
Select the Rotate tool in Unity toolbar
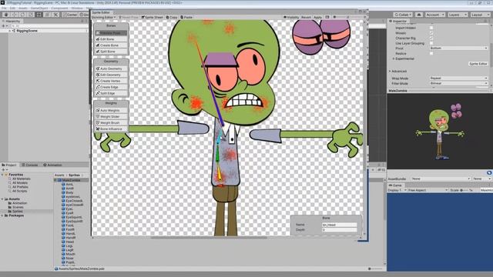22,15
